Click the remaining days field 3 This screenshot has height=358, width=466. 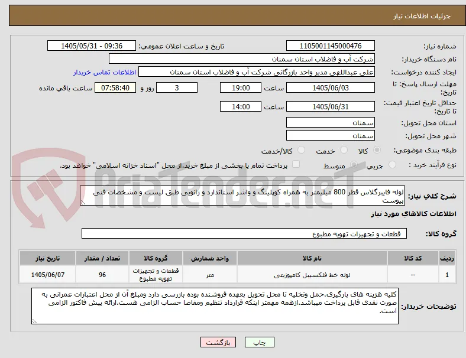(x=177, y=88)
